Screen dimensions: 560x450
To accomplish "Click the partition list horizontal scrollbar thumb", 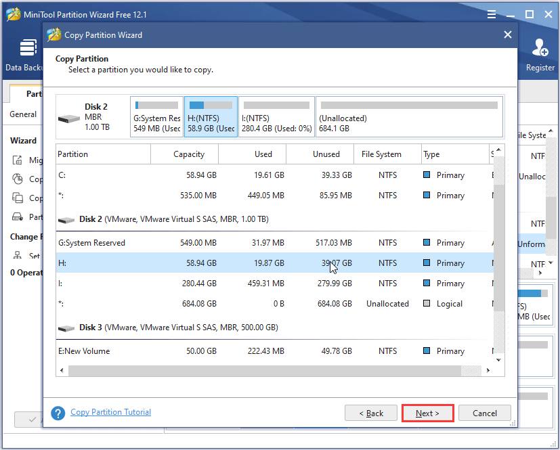I will point(265,370).
